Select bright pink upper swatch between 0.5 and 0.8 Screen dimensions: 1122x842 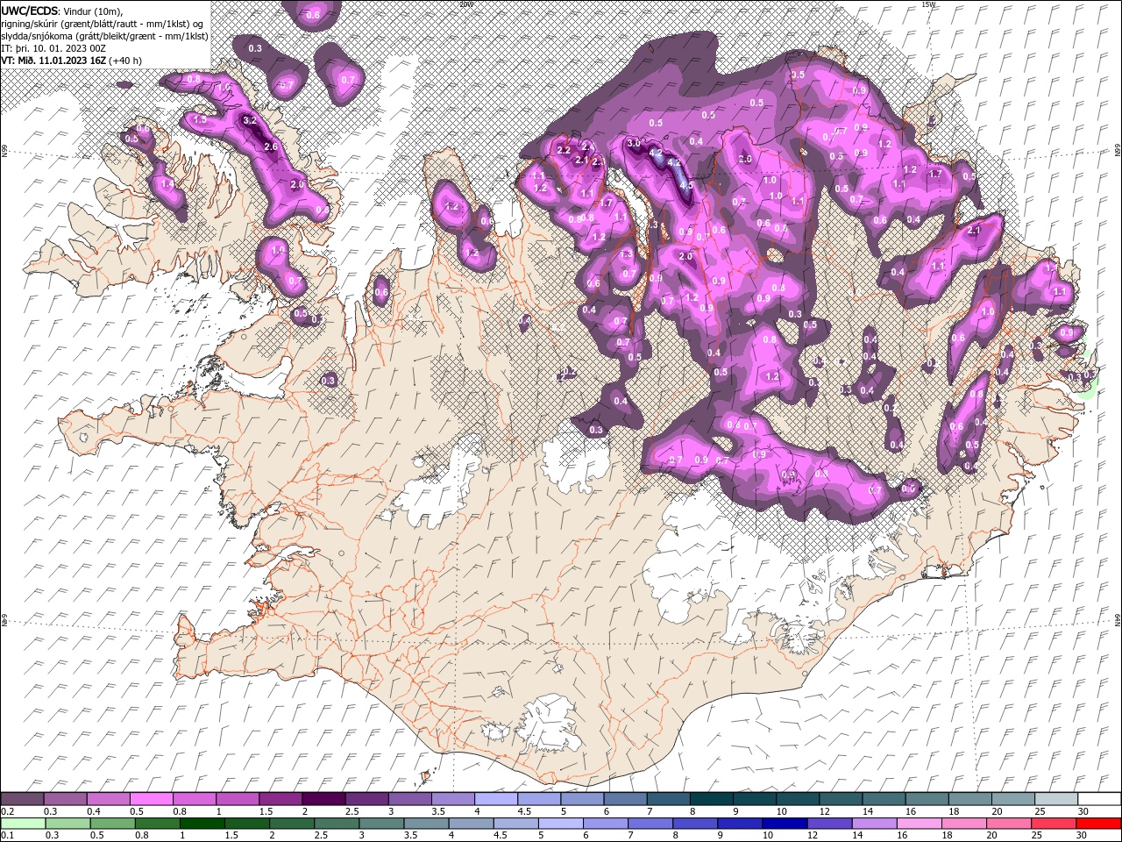[x=151, y=799]
